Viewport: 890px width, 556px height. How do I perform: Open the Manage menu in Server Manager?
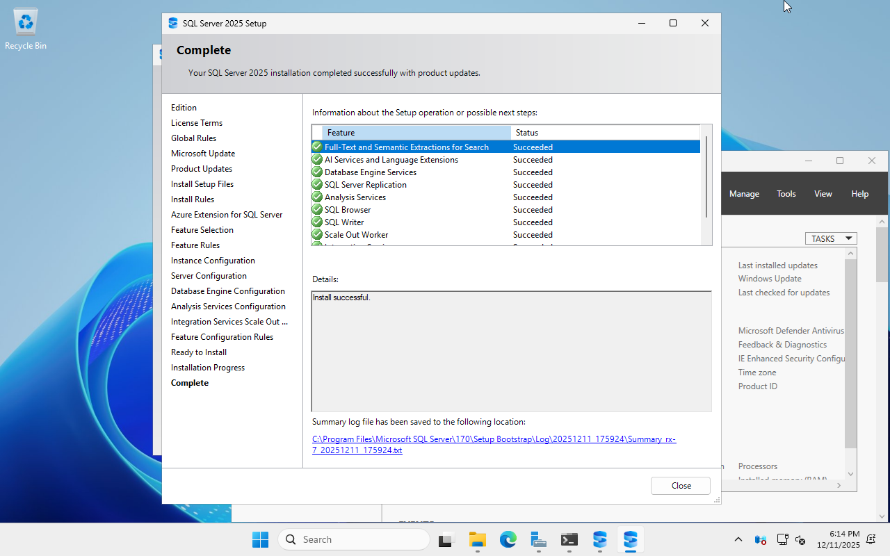click(744, 193)
